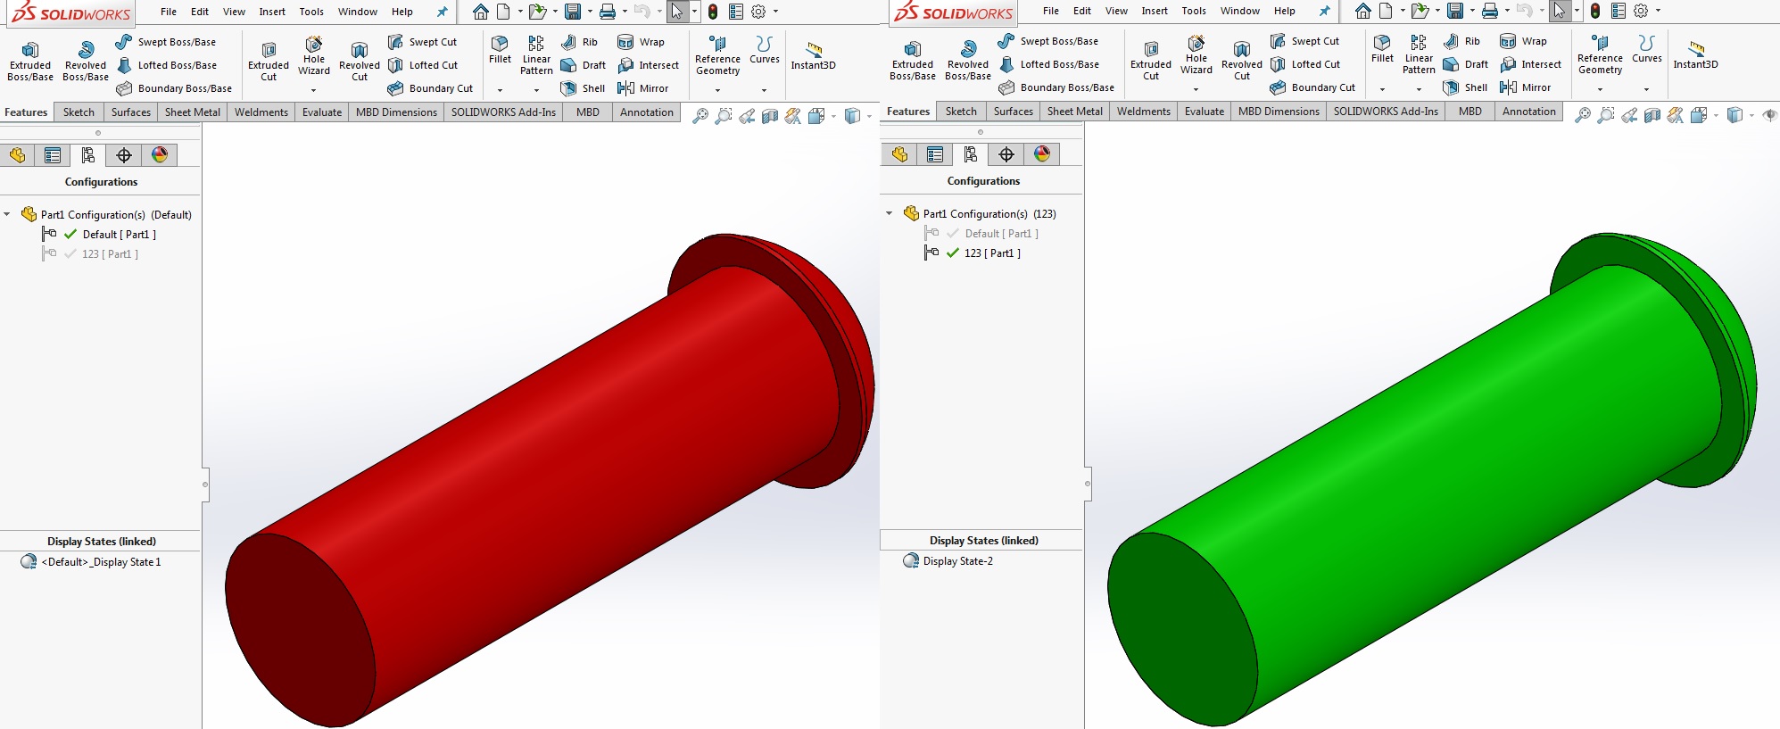Select the <Default>_Display State 1 entry
The height and width of the screenshot is (729, 1780).
click(100, 562)
